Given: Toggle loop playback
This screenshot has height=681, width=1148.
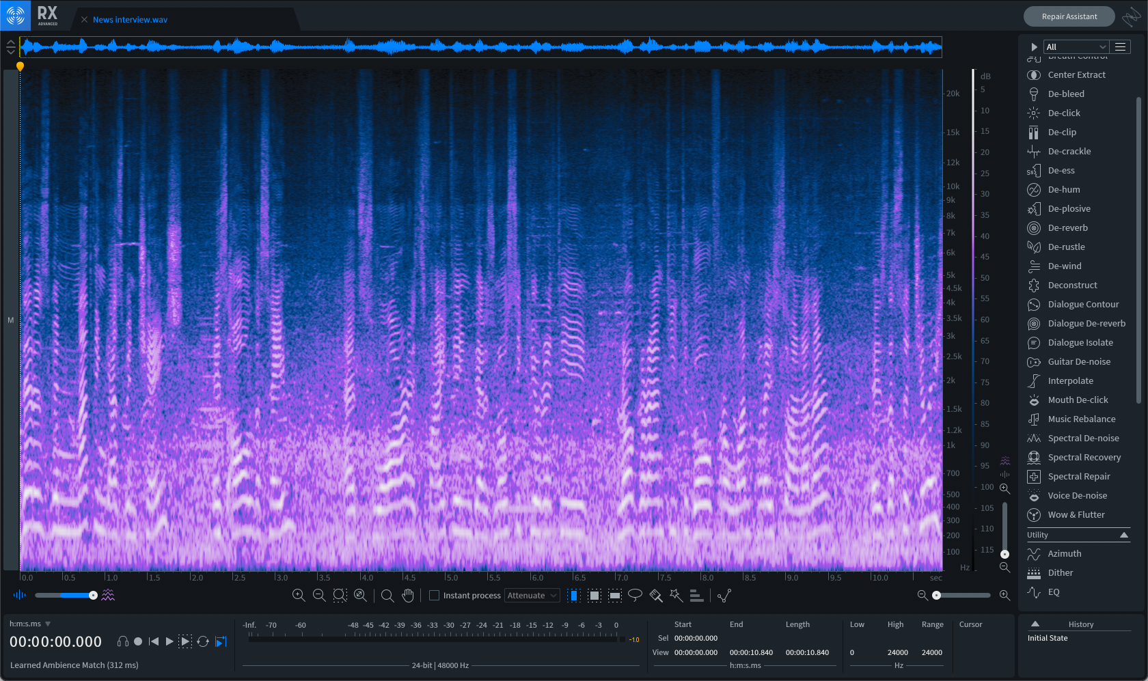Looking at the screenshot, I should tap(203, 641).
